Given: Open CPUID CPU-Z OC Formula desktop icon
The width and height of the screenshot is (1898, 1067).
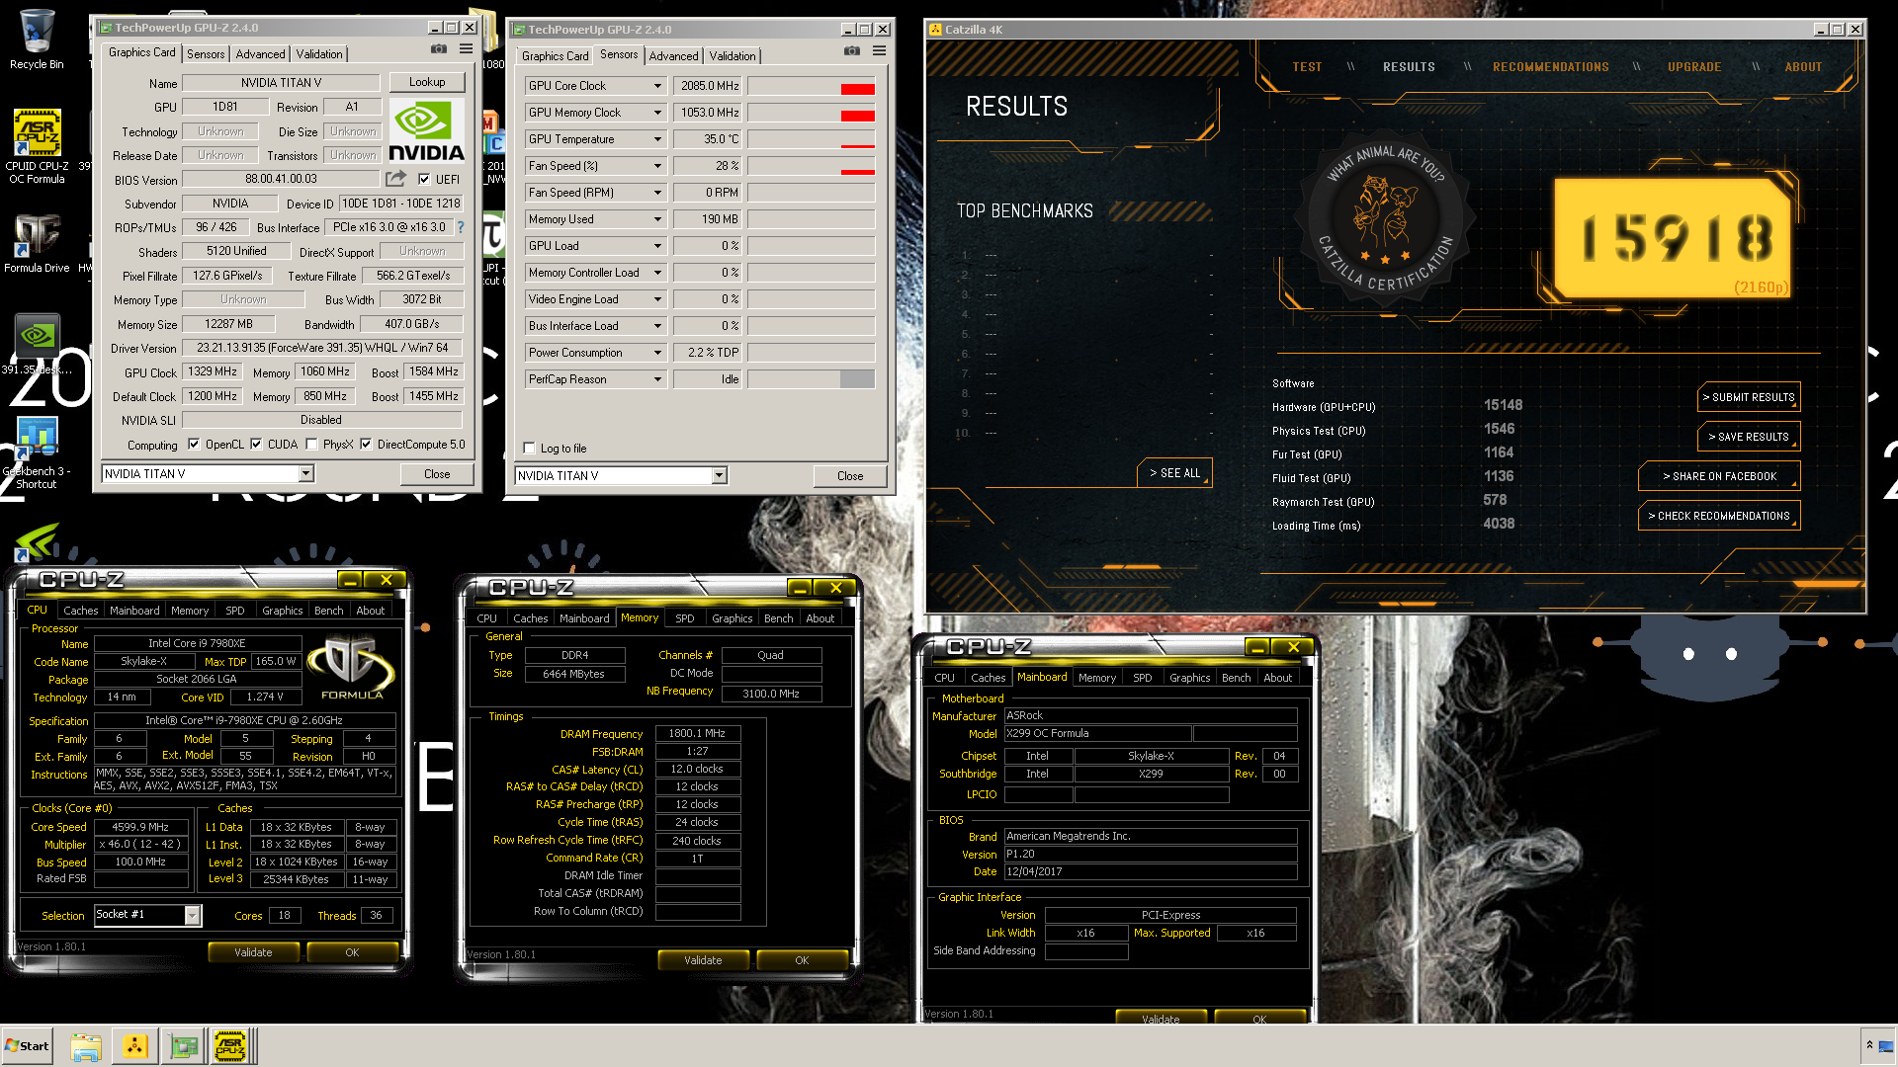Looking at the screenshot, I should coord(37,146).
